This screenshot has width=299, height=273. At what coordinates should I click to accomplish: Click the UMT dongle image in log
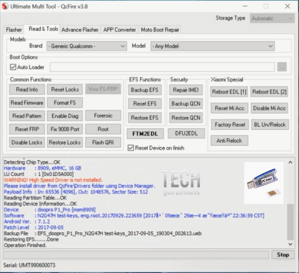pyautogui.click(x=264, y=183)
